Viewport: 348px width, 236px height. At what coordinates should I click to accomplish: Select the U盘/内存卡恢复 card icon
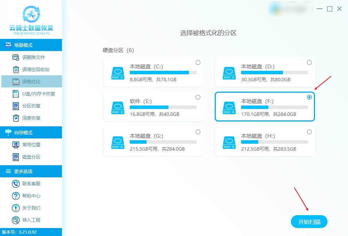(x=16, y=94)
